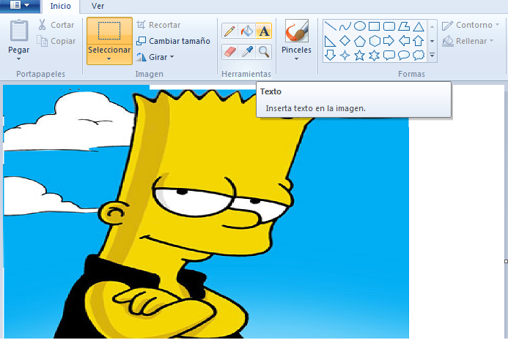
Task: Open the Paint application menu button
Action: click(x=21, y=6)
